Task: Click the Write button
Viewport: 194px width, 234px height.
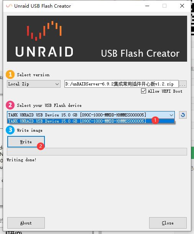Action: tap(26, 142)
